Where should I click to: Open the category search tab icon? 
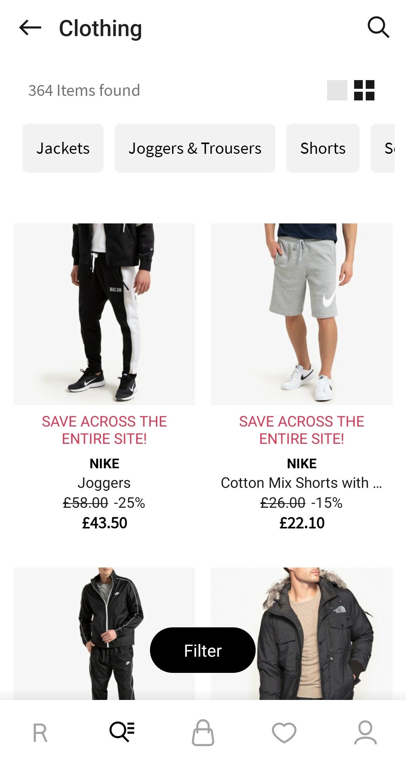tap(122, 732)
